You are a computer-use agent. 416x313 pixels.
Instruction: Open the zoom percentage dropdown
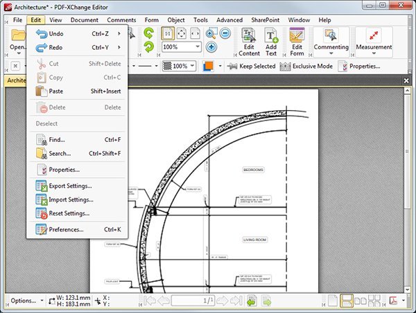point(198,46)
